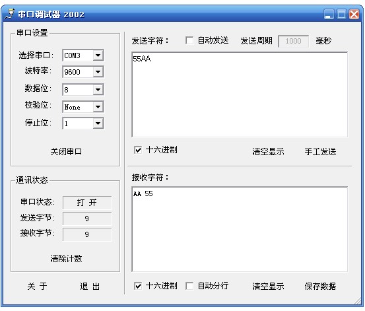Click the 发送周期 1000 input field
Viewport: 365px width, 311px height.
293,41
